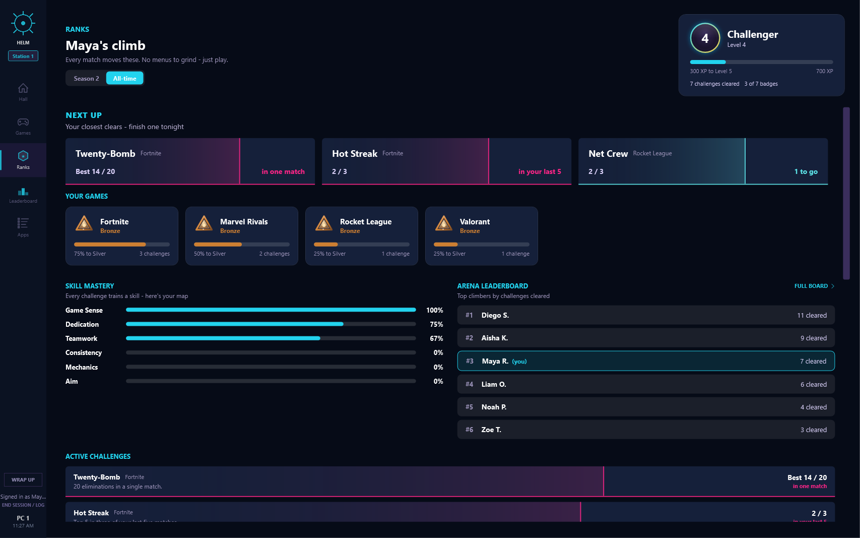Screen dimensions: 860x538
Task: Open the Fortnite game card
Action: (x=122, y=236)
